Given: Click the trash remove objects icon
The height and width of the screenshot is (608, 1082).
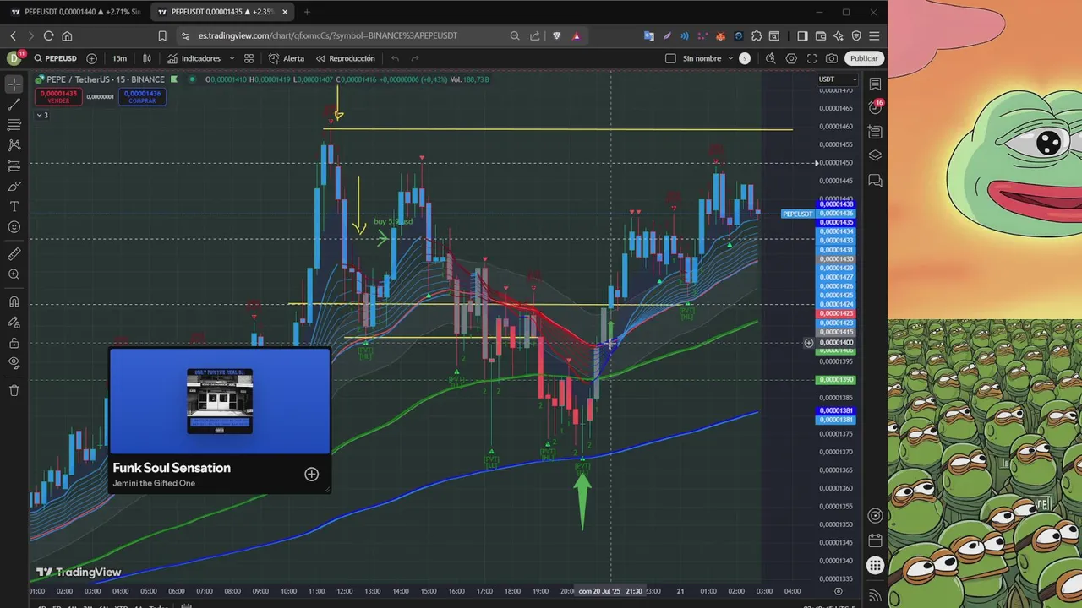Looking at the screenshot, I should point(14,390).
